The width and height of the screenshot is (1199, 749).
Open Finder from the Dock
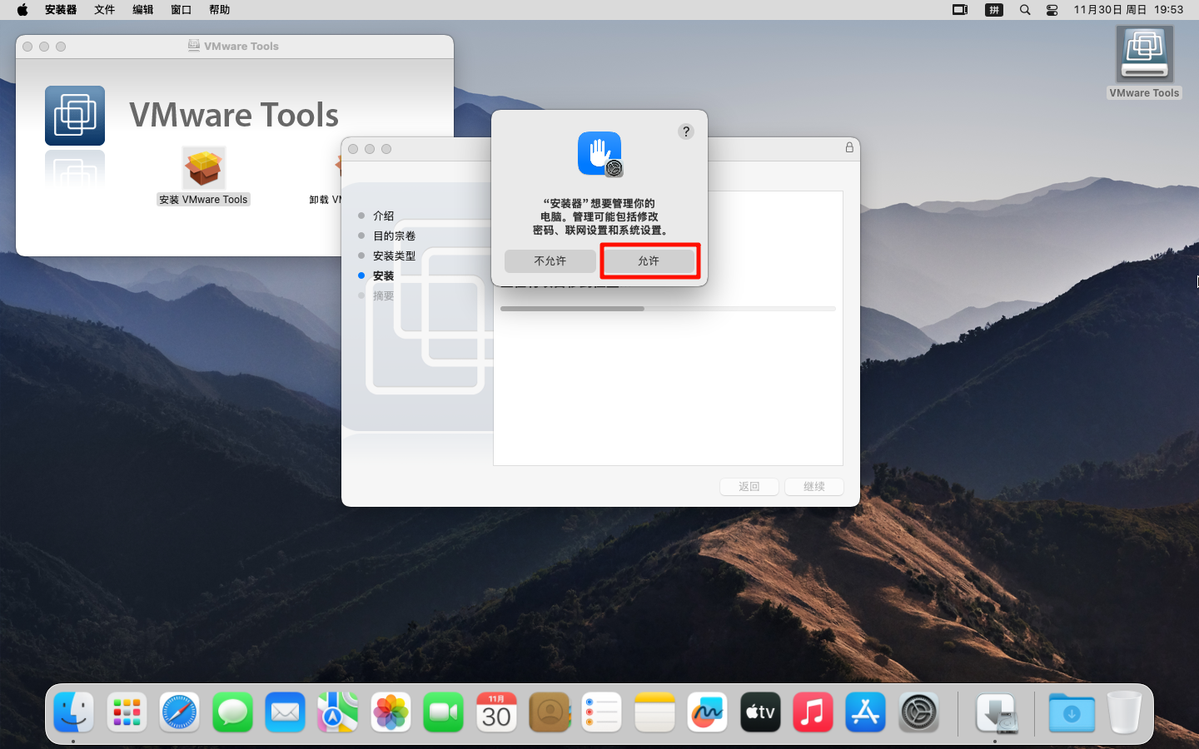coord(74,712)
